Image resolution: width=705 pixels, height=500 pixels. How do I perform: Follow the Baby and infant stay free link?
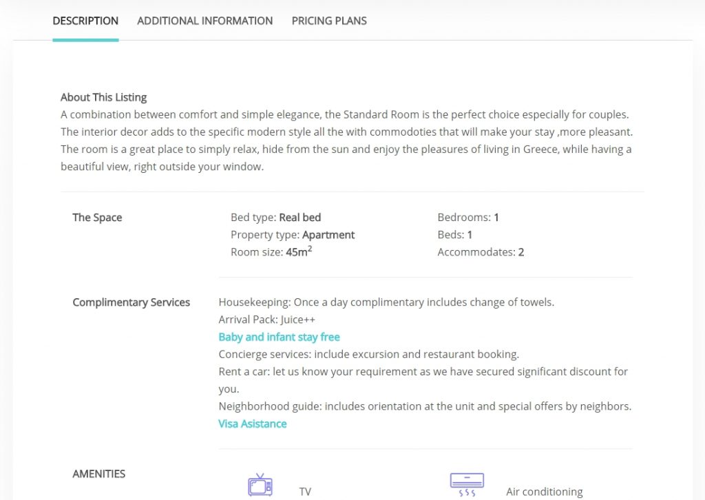[280, 337]
